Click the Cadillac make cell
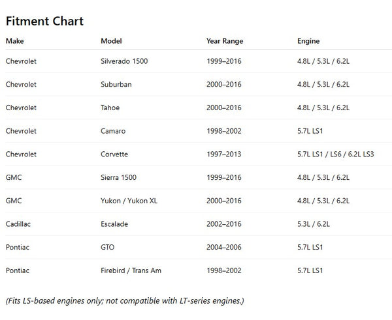Image resolution: width=392 pixels, height=320 pixels. tap(20, 224)
